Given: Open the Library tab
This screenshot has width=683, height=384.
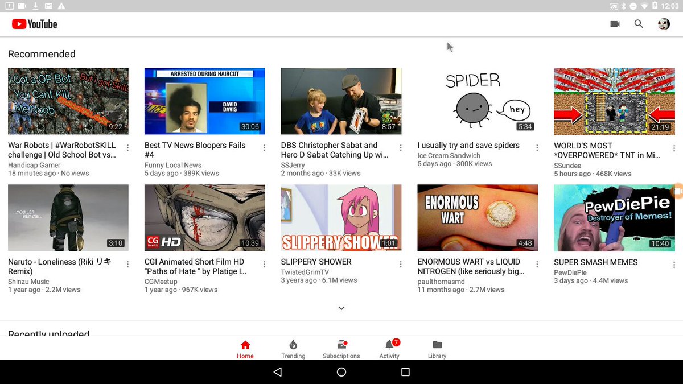Looking at the screenshot, I should coord(437,349).
